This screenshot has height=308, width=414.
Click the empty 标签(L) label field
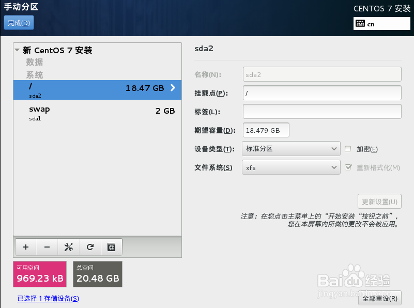pyautogui.click(x=322, y=112)
